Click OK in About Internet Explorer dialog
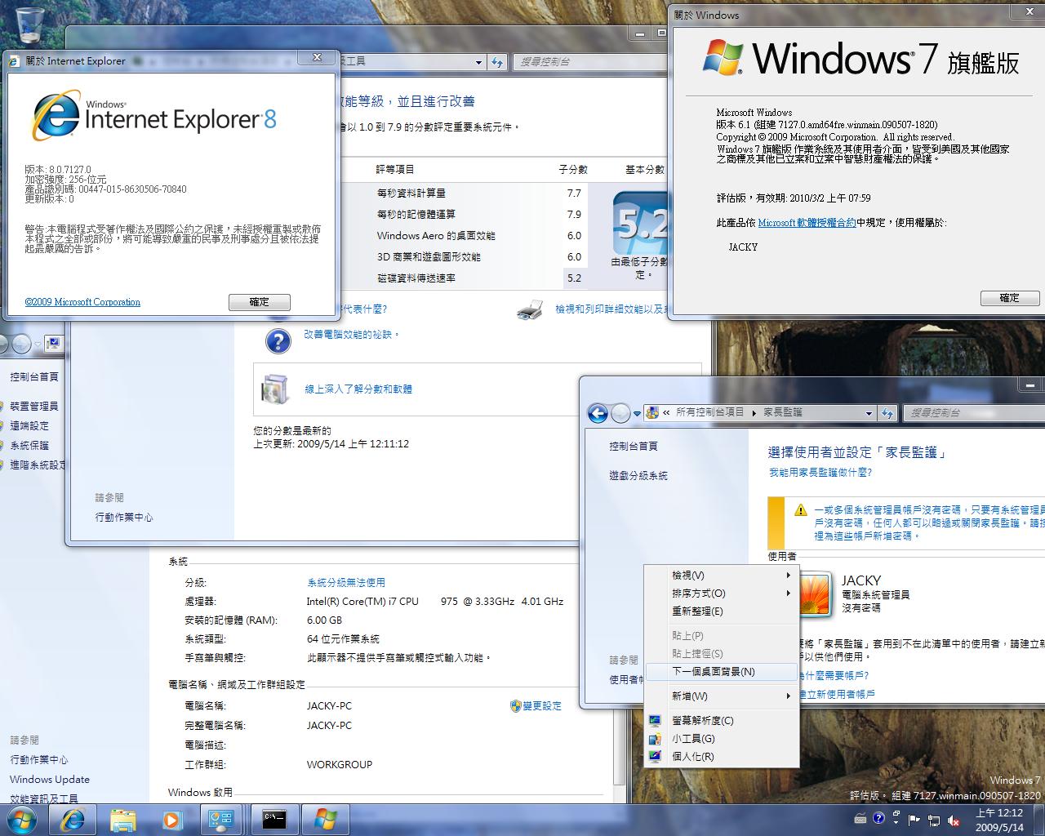1045x836 pixels. pyautogui.click(x=260, y=302)
